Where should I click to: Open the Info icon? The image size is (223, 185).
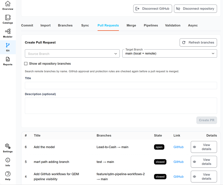pyautogui.click(x=8, y=160)
